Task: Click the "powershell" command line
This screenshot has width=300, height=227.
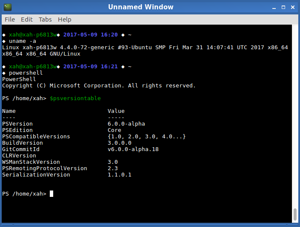Action: click(x=26, y=73)
